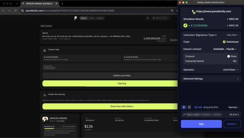The height and width of the screenshot is (138, 244).
Task: Click the bonding curve progress bar
Action: point(59,129)
